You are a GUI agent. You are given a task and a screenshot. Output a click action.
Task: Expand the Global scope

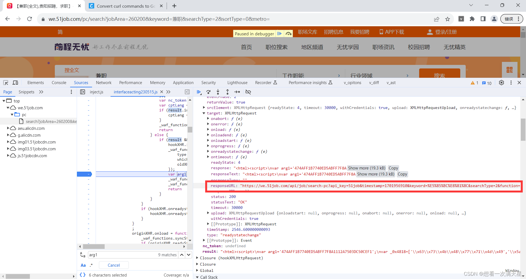(197, 271)
